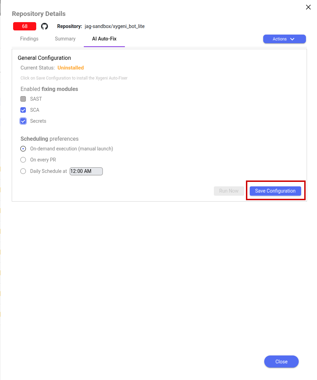Viewport: 317px width, 380px height.
Task: Click the 12:00 AM time field
Action: (x=86, y=171)
